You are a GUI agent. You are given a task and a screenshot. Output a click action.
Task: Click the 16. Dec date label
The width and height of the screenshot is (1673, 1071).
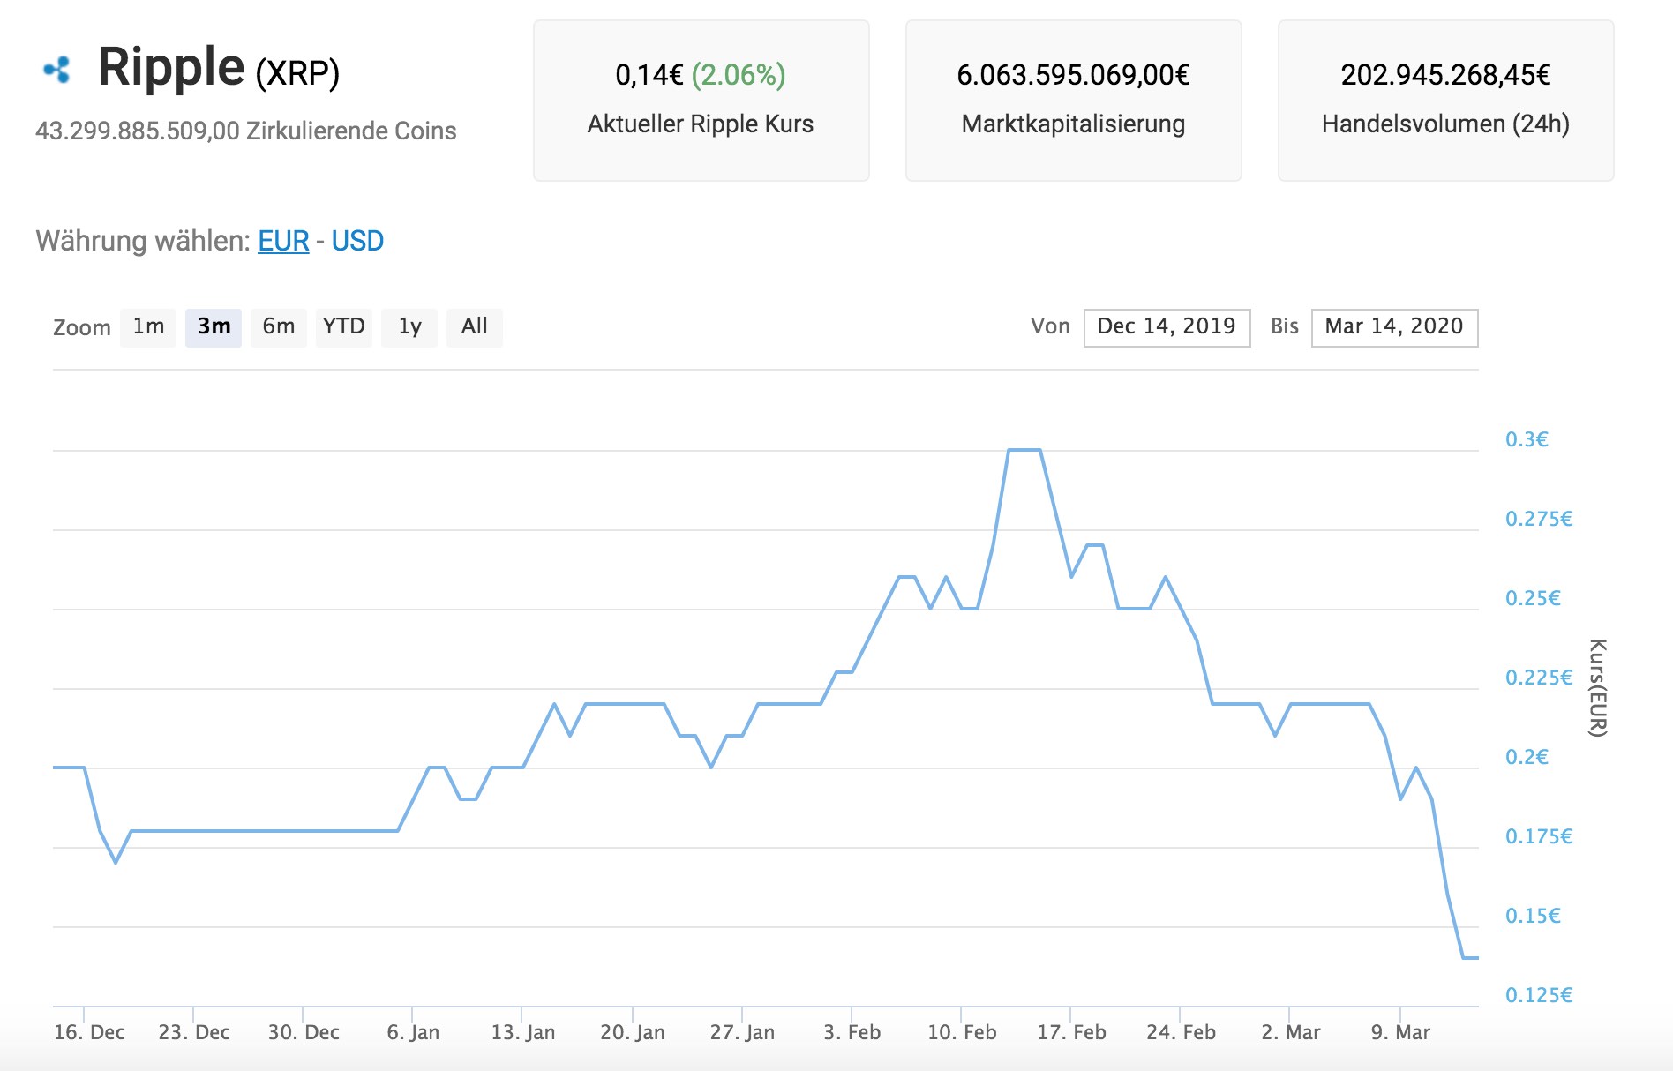[x=89, y=1032]
